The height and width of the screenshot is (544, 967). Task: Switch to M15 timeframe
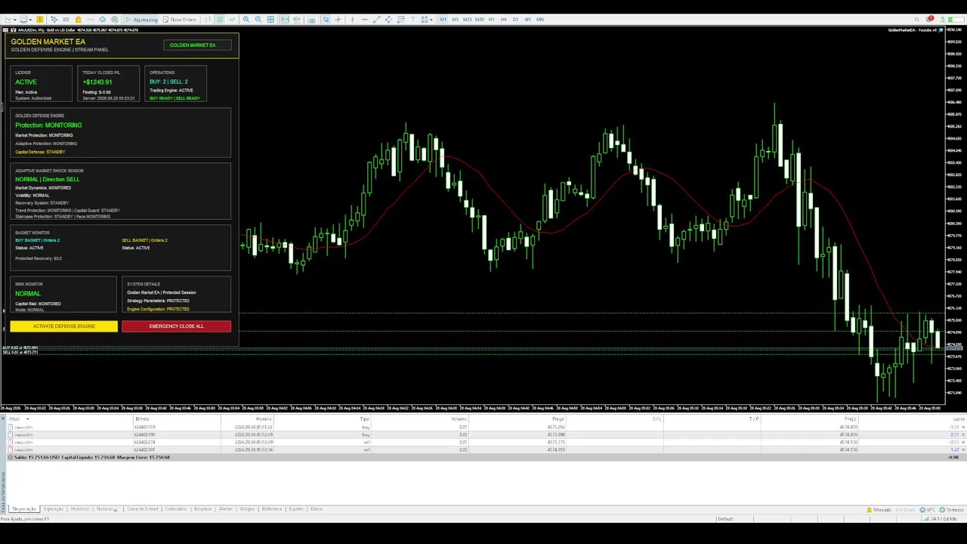467,20
